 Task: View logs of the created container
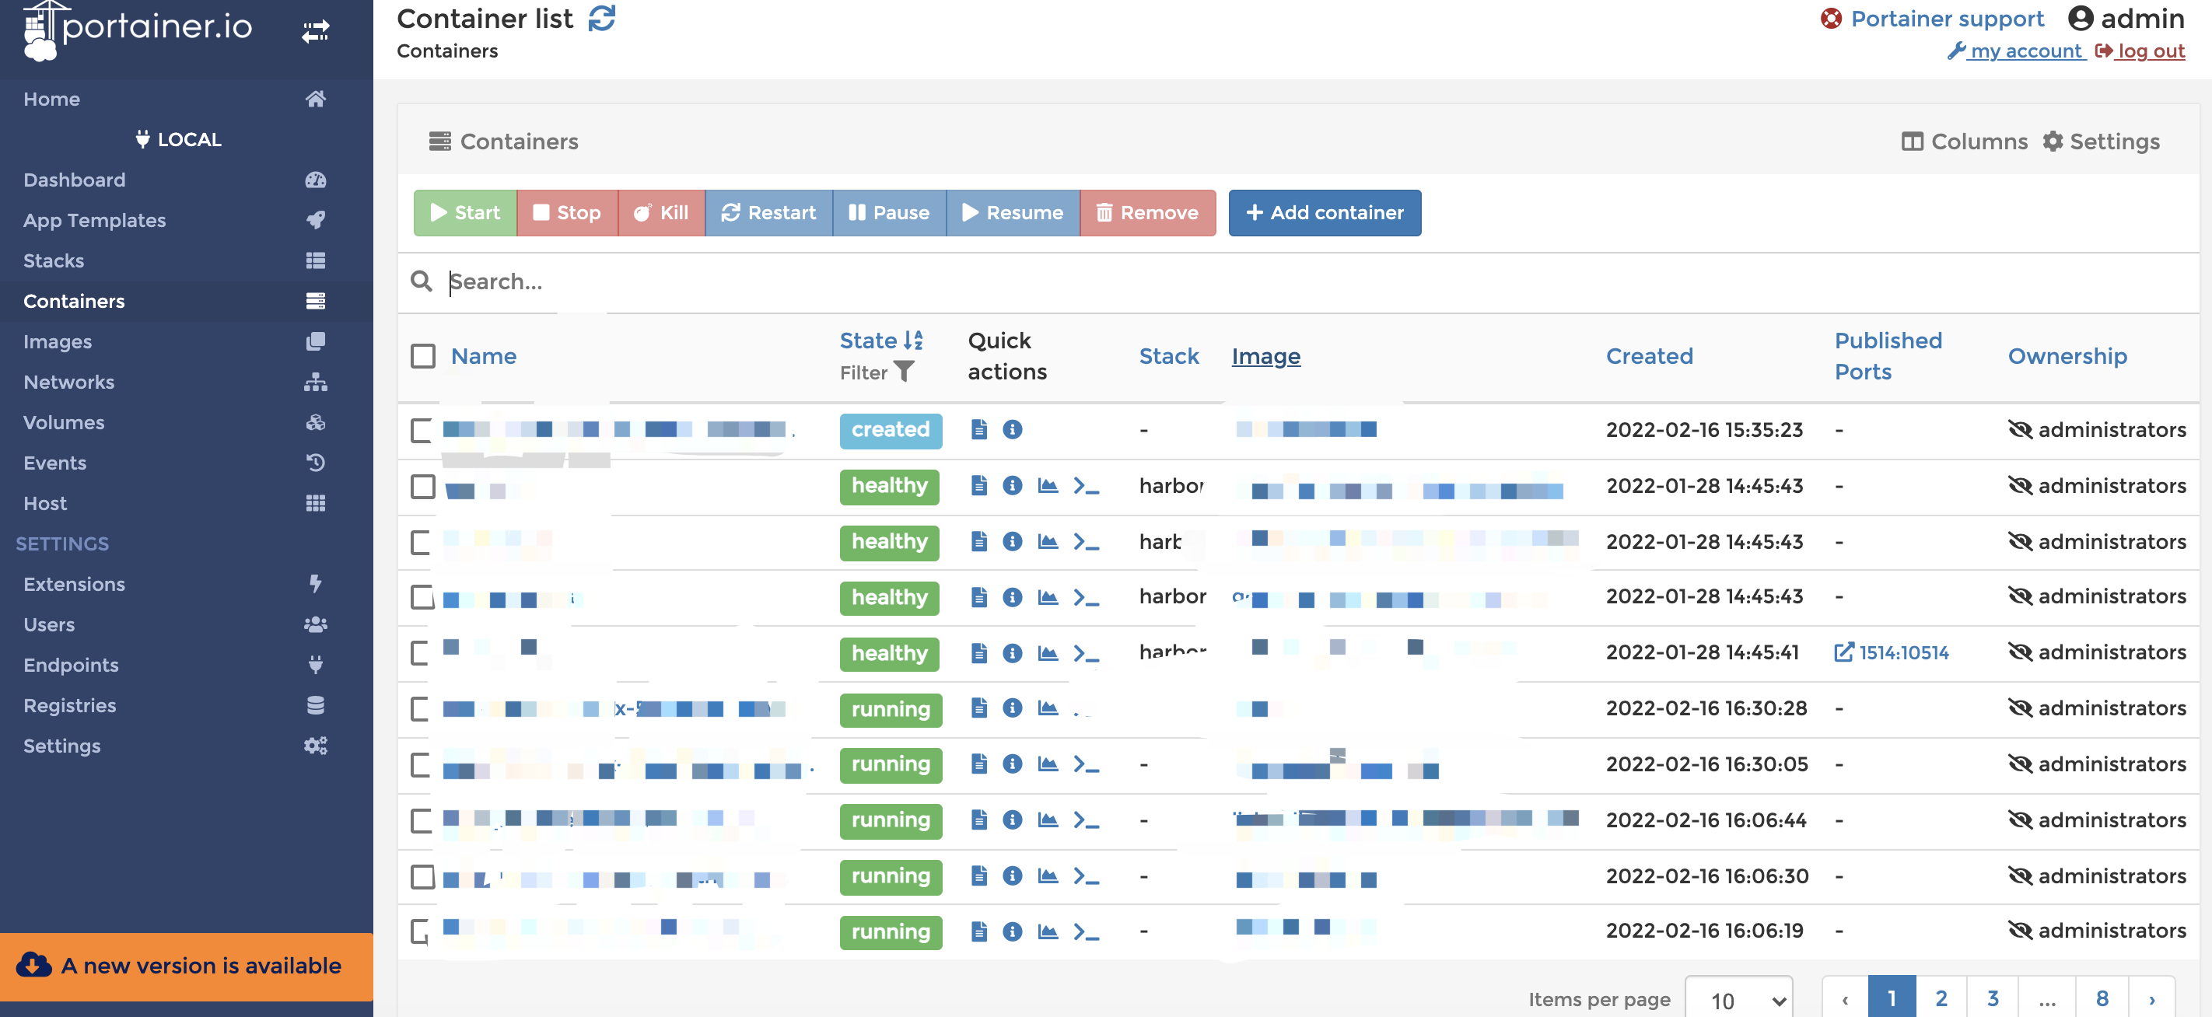click(x=978, y=430)
